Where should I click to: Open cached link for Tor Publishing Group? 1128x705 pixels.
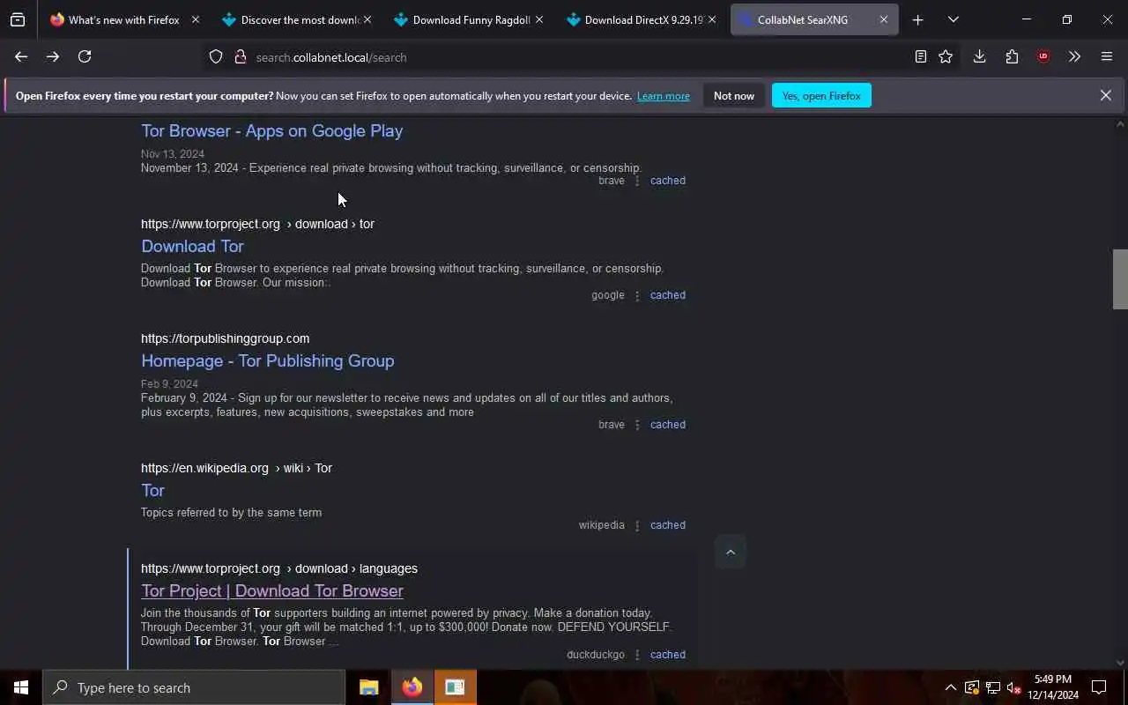tap(667, 425)
